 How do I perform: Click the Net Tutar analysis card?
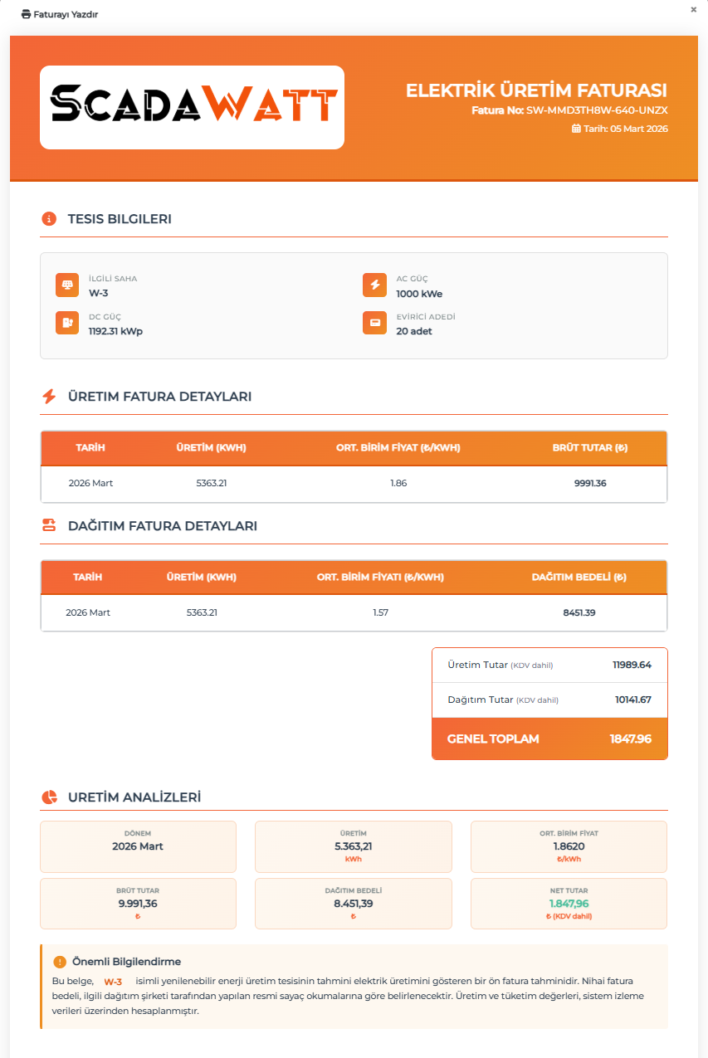569,903
